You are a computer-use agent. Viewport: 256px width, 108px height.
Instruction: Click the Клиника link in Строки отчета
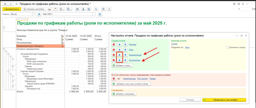pyautogui.click(x=132, y=44)
